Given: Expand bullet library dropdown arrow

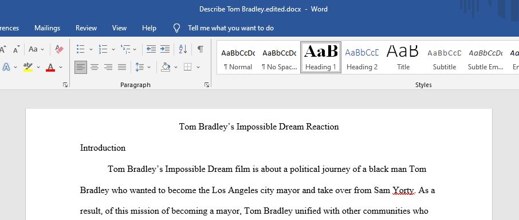Looking at the screenshot, I should coord(91,50).
